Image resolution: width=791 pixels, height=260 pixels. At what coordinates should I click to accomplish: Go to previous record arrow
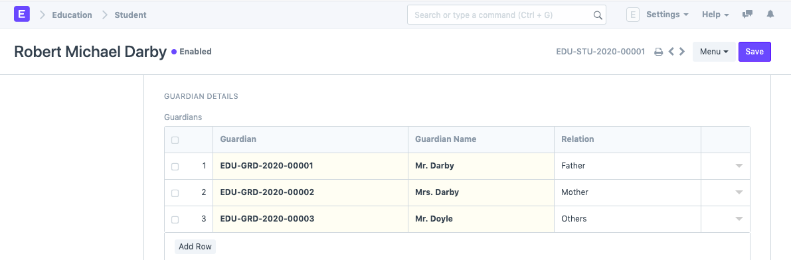click(x=671, y=51)
